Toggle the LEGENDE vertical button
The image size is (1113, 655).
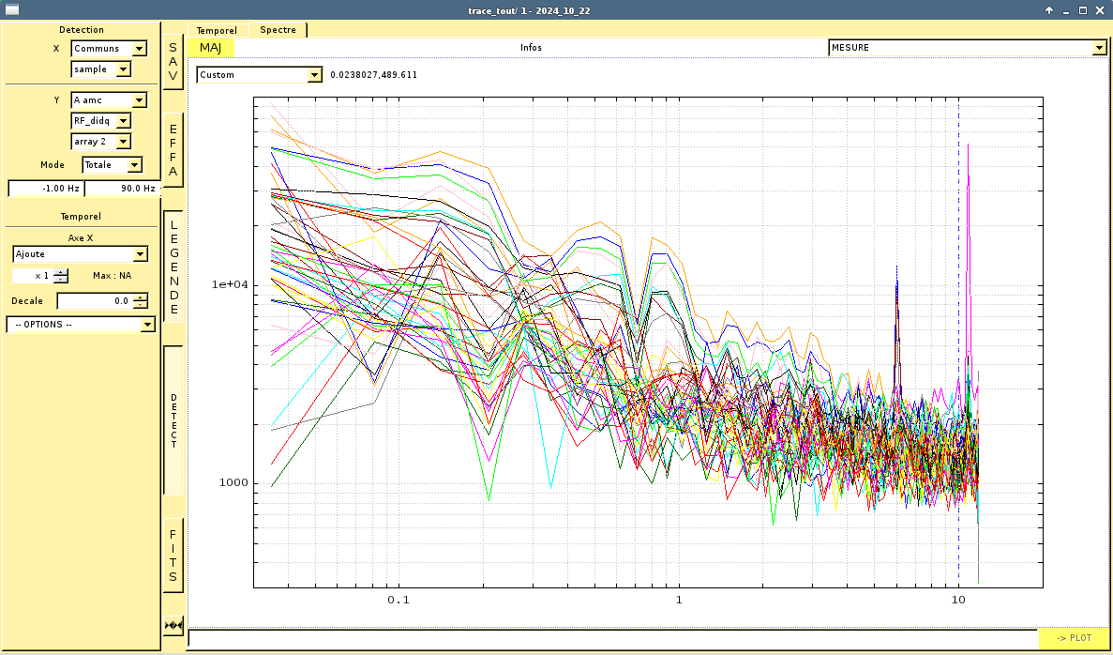(173, 267)
